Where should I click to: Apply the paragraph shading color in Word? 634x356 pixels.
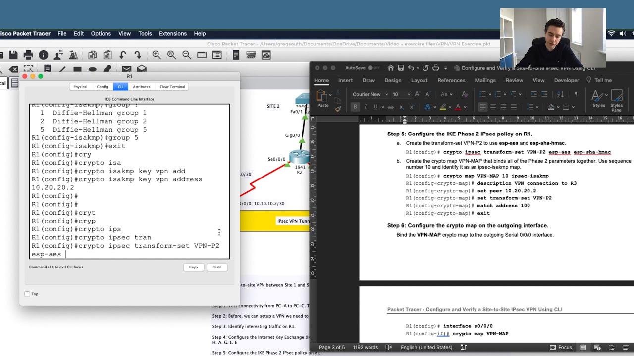[x=551, y=107]
